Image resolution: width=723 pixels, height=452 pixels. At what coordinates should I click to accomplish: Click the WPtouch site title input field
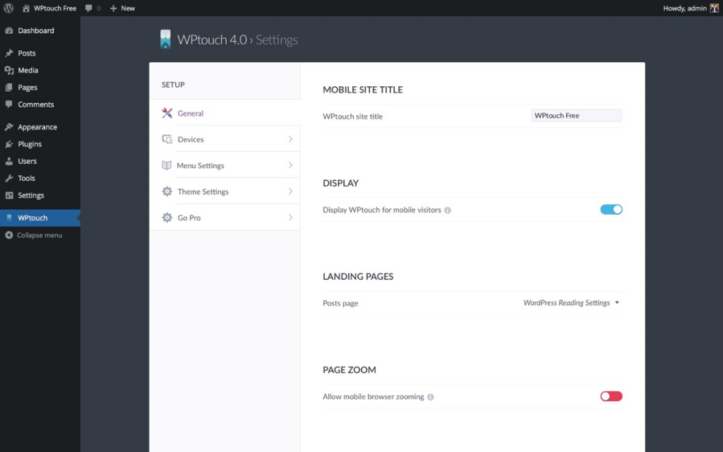pyautogui.click(x=576, y=116)
